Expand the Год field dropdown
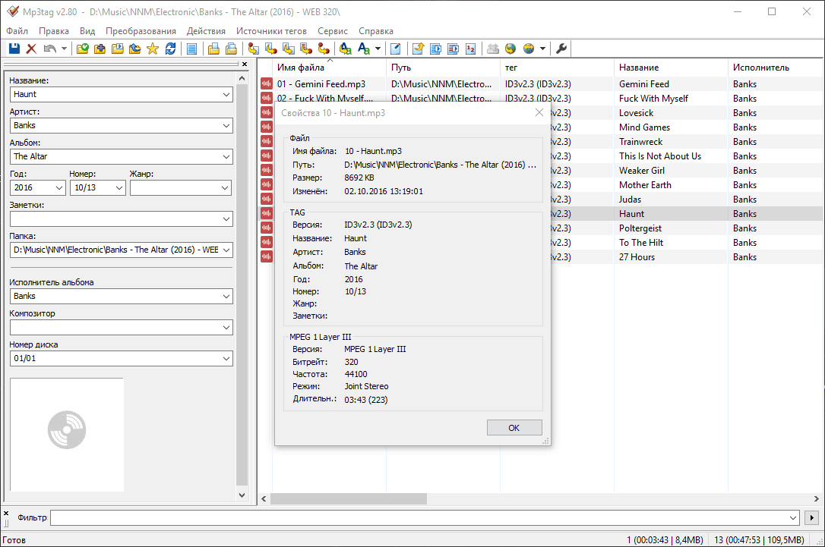The width and height of the screenshot is (825, 547). (x=59, y=187)
